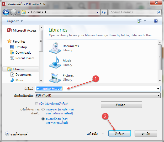Click the Help question mark icon
The height and width of the screenshot is (142, 164).
(156, 21)
